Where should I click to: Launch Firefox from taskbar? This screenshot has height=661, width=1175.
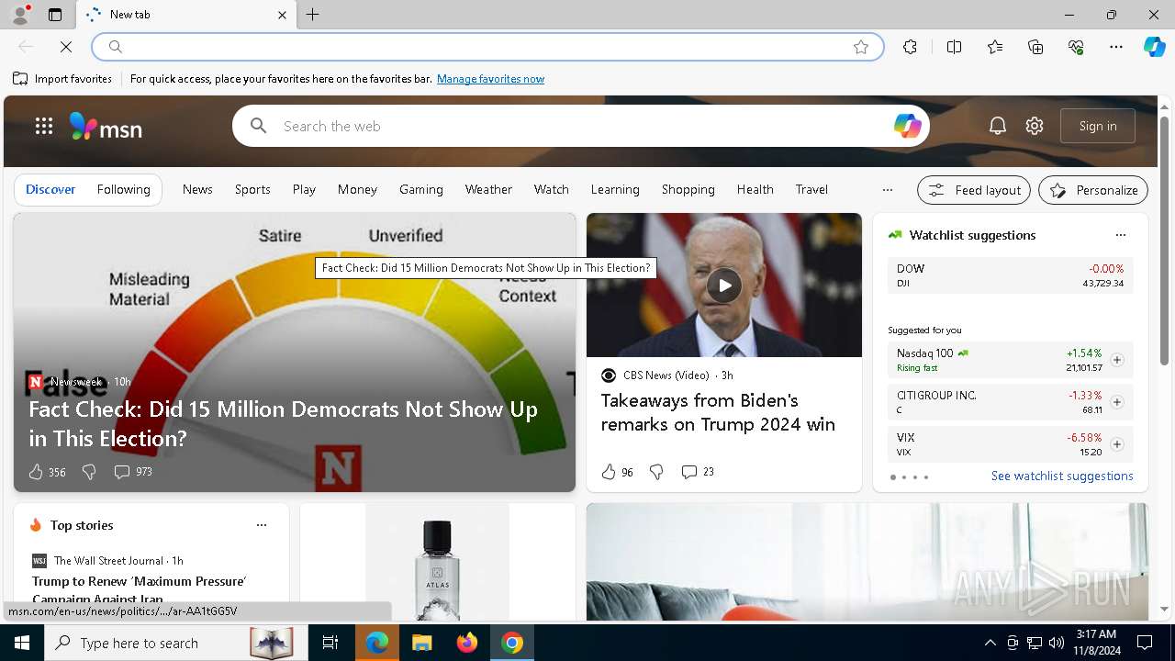click(x=467, y=644)
